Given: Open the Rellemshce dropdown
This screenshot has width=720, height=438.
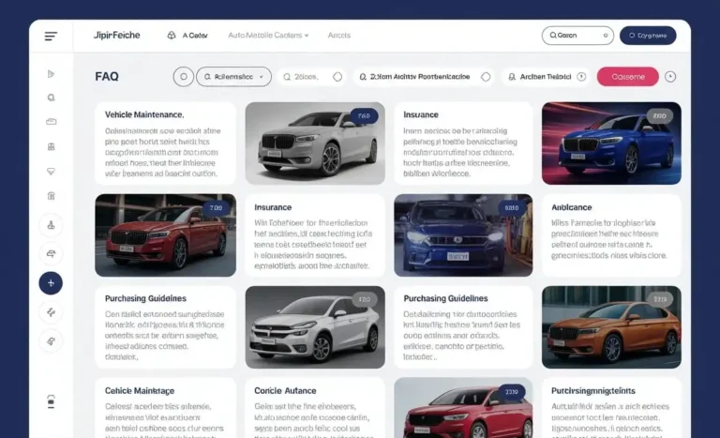Looking at the screenshot, I should coord(233,77).
